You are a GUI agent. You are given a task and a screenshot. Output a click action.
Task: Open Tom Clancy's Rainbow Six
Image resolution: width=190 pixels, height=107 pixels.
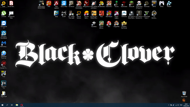pos(139,15)
